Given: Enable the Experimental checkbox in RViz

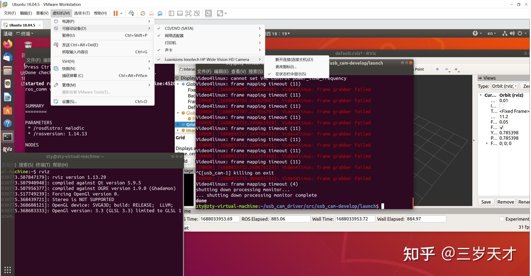Looking at the screenshot, I should point(502,219).
